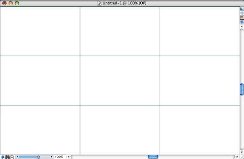This screenshot has height=159, width=244.
Task: Click the zoom slider handle
Action: click(39, 157)
